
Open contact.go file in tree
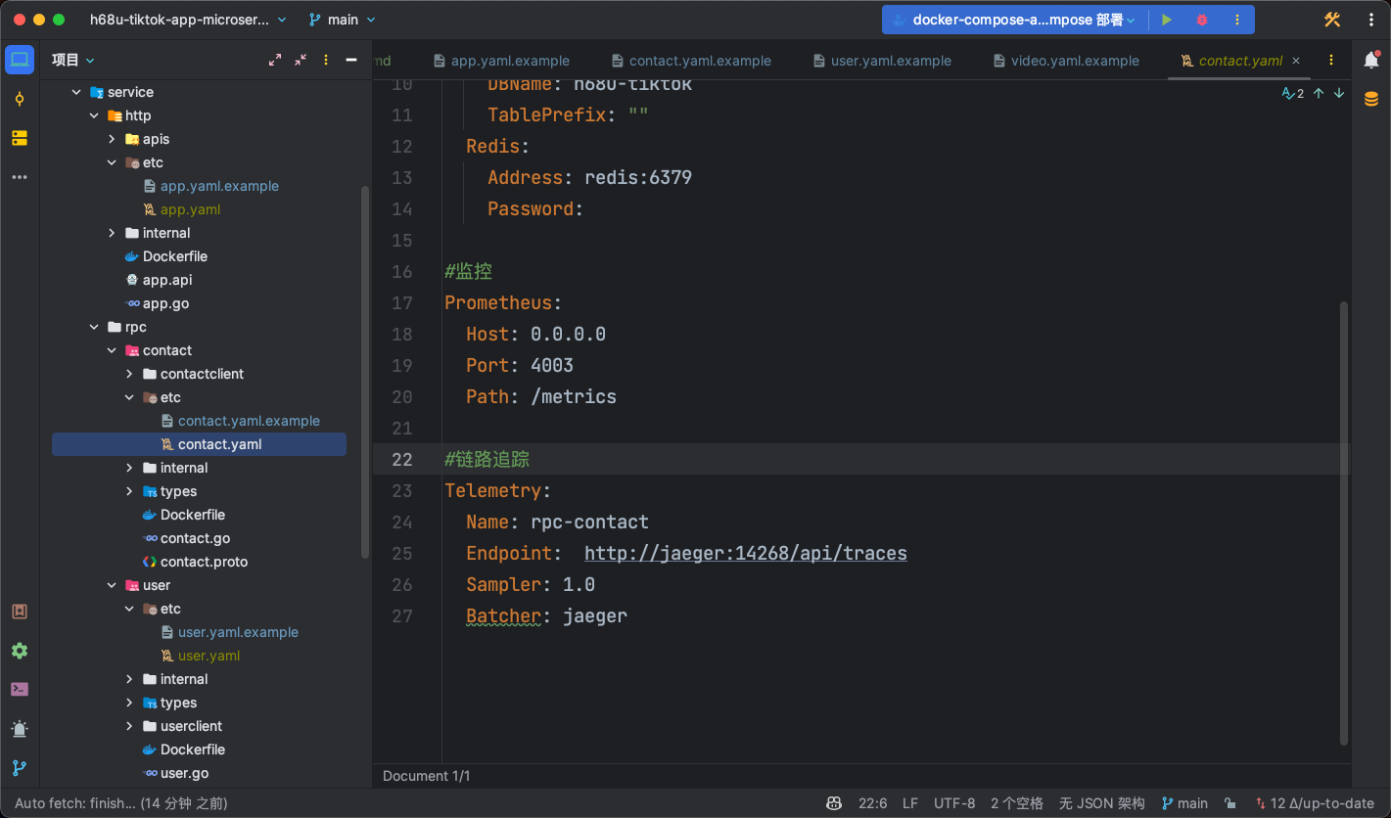tap(195, 538)
